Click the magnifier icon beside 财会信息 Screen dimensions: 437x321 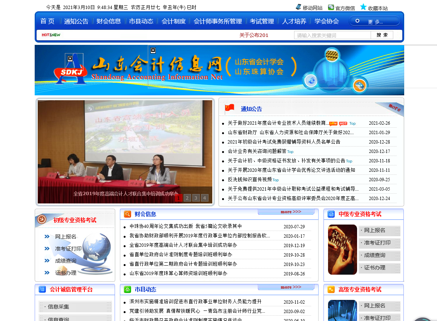pyautogui.click(x=127, y=214)
